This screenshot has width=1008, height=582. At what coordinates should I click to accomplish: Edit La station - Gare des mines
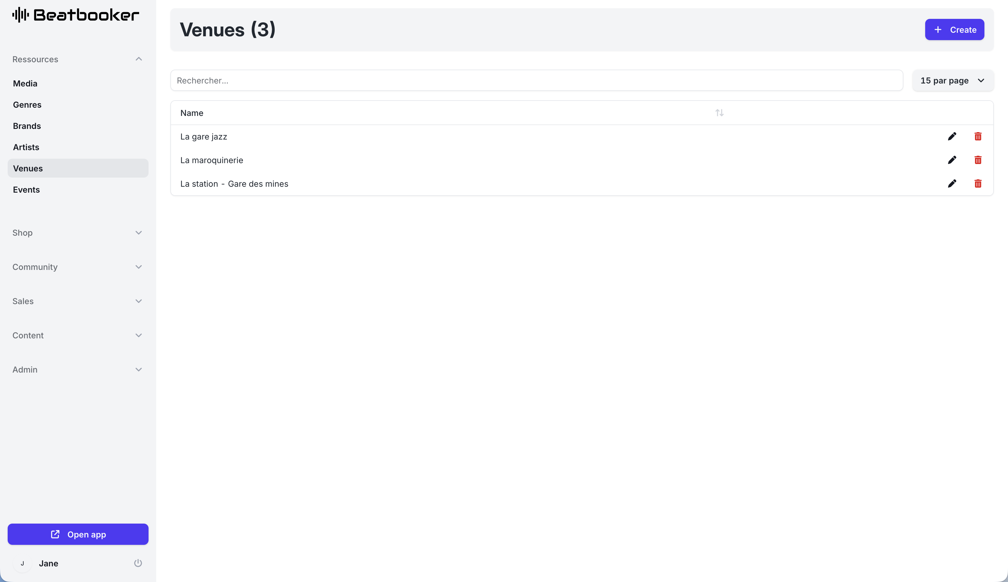[952, 183]
